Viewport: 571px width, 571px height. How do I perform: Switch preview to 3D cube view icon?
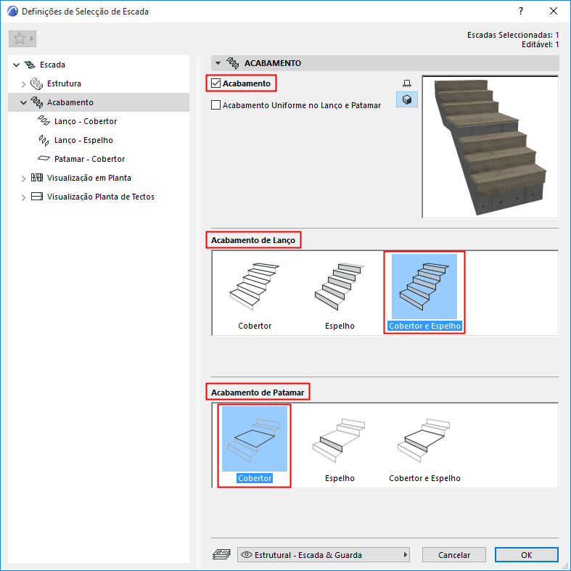407,99
